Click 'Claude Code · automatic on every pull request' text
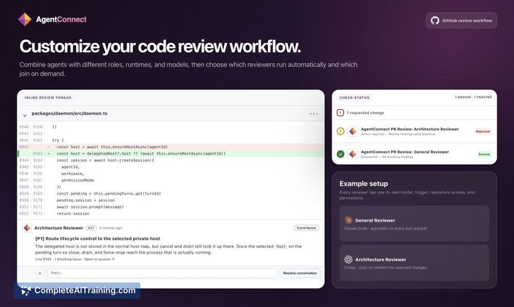The height and width of the screenshot is (307, 514). [385, 229]
